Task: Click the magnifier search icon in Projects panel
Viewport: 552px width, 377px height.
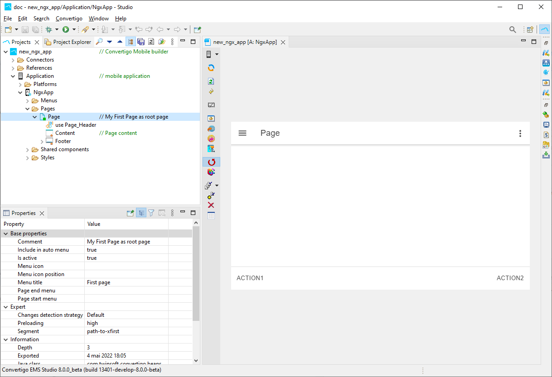Action: coord(99,42)
